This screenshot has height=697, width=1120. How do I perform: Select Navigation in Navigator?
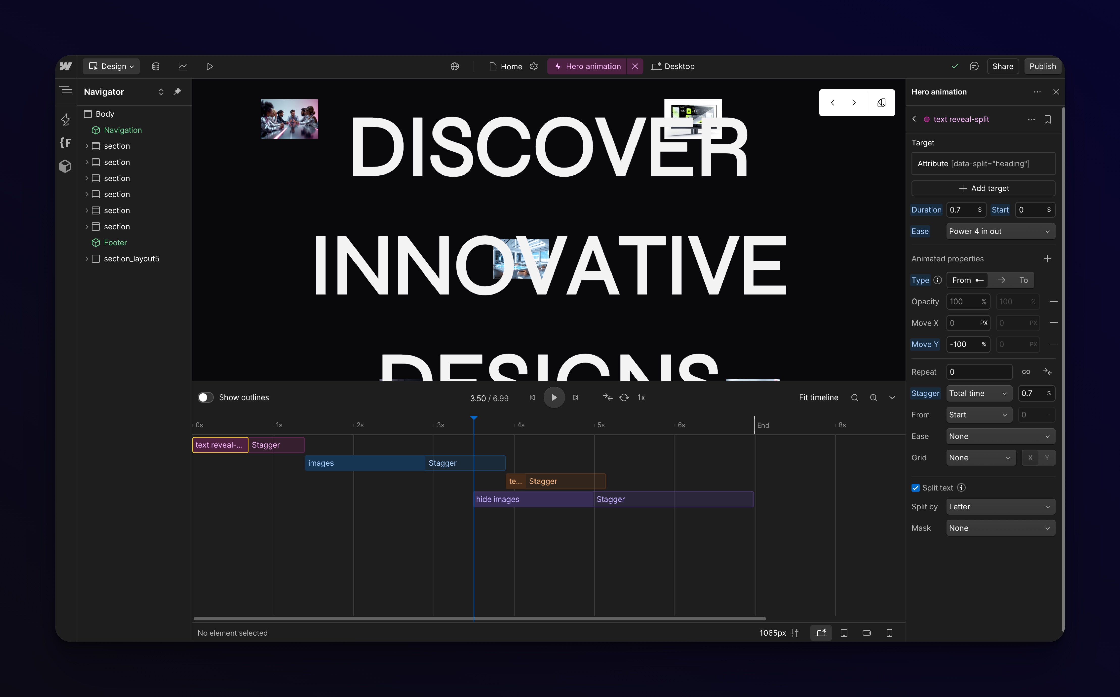[x=123, y=130]
